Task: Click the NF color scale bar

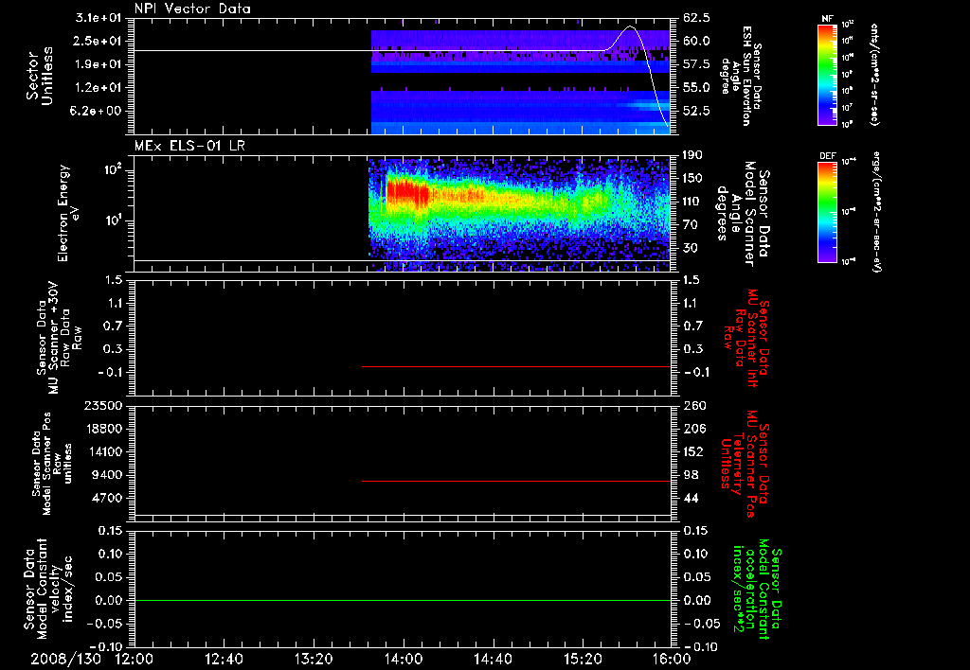Action: point(828,74)
